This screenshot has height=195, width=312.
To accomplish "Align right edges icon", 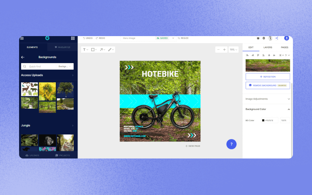I will (253, 55).
